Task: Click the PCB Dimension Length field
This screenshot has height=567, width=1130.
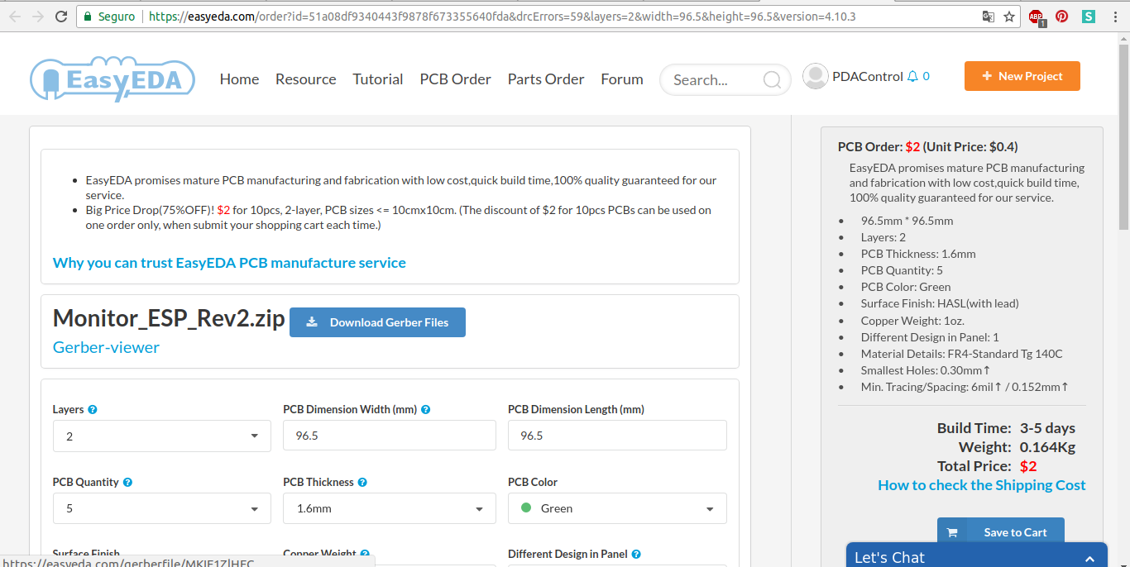Action: (x=617, y=436)
